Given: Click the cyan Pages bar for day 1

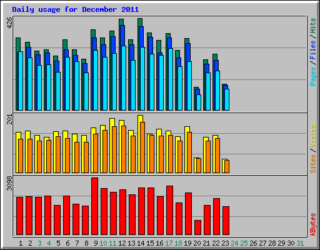Looking at the screenshot, I should coord(21,81).
